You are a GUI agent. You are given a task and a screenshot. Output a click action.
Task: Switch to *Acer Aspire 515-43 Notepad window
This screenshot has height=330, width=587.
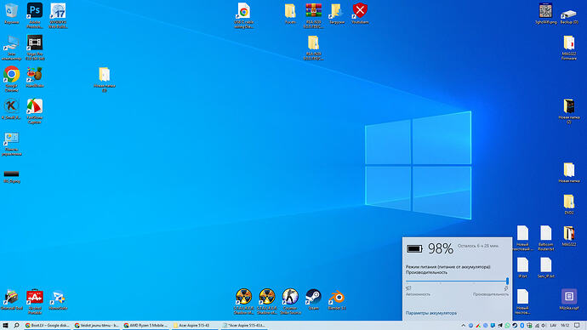(244, 326)
